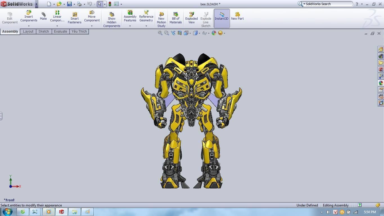
Task: Click Show Hidden Components
Action: (x=112, y=20)
